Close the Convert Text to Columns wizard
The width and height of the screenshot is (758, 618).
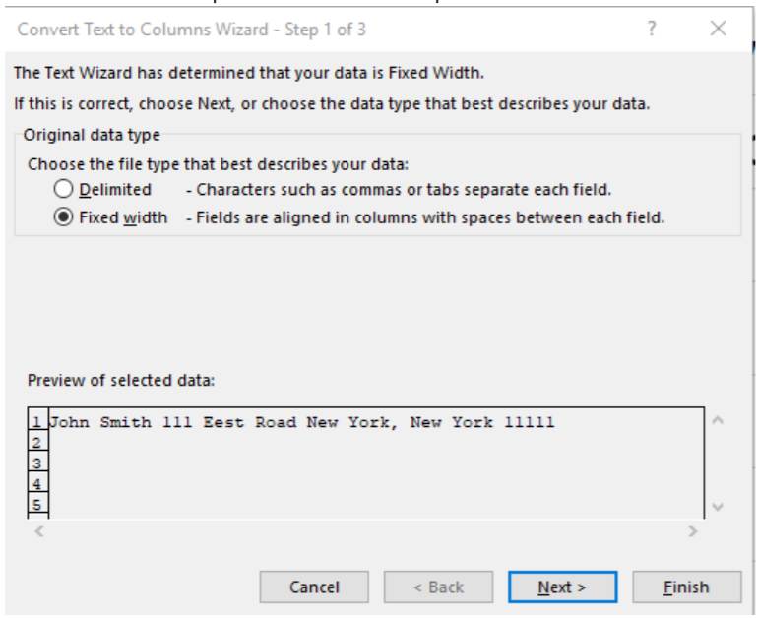(x=719, y=30)
